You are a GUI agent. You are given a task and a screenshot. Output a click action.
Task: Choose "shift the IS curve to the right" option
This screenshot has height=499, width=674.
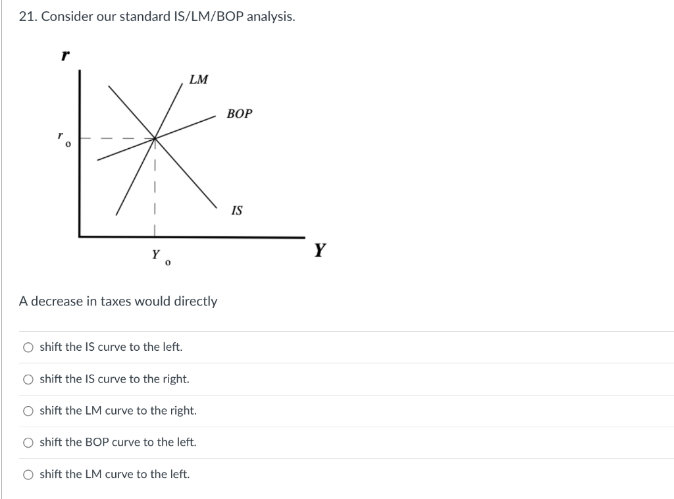[x=28, y=379]
